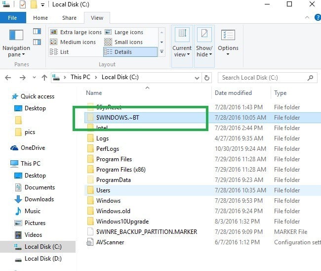The image size is (321, 271).
Task: Open the Options dropdown arrow
Action: (228, 54)
